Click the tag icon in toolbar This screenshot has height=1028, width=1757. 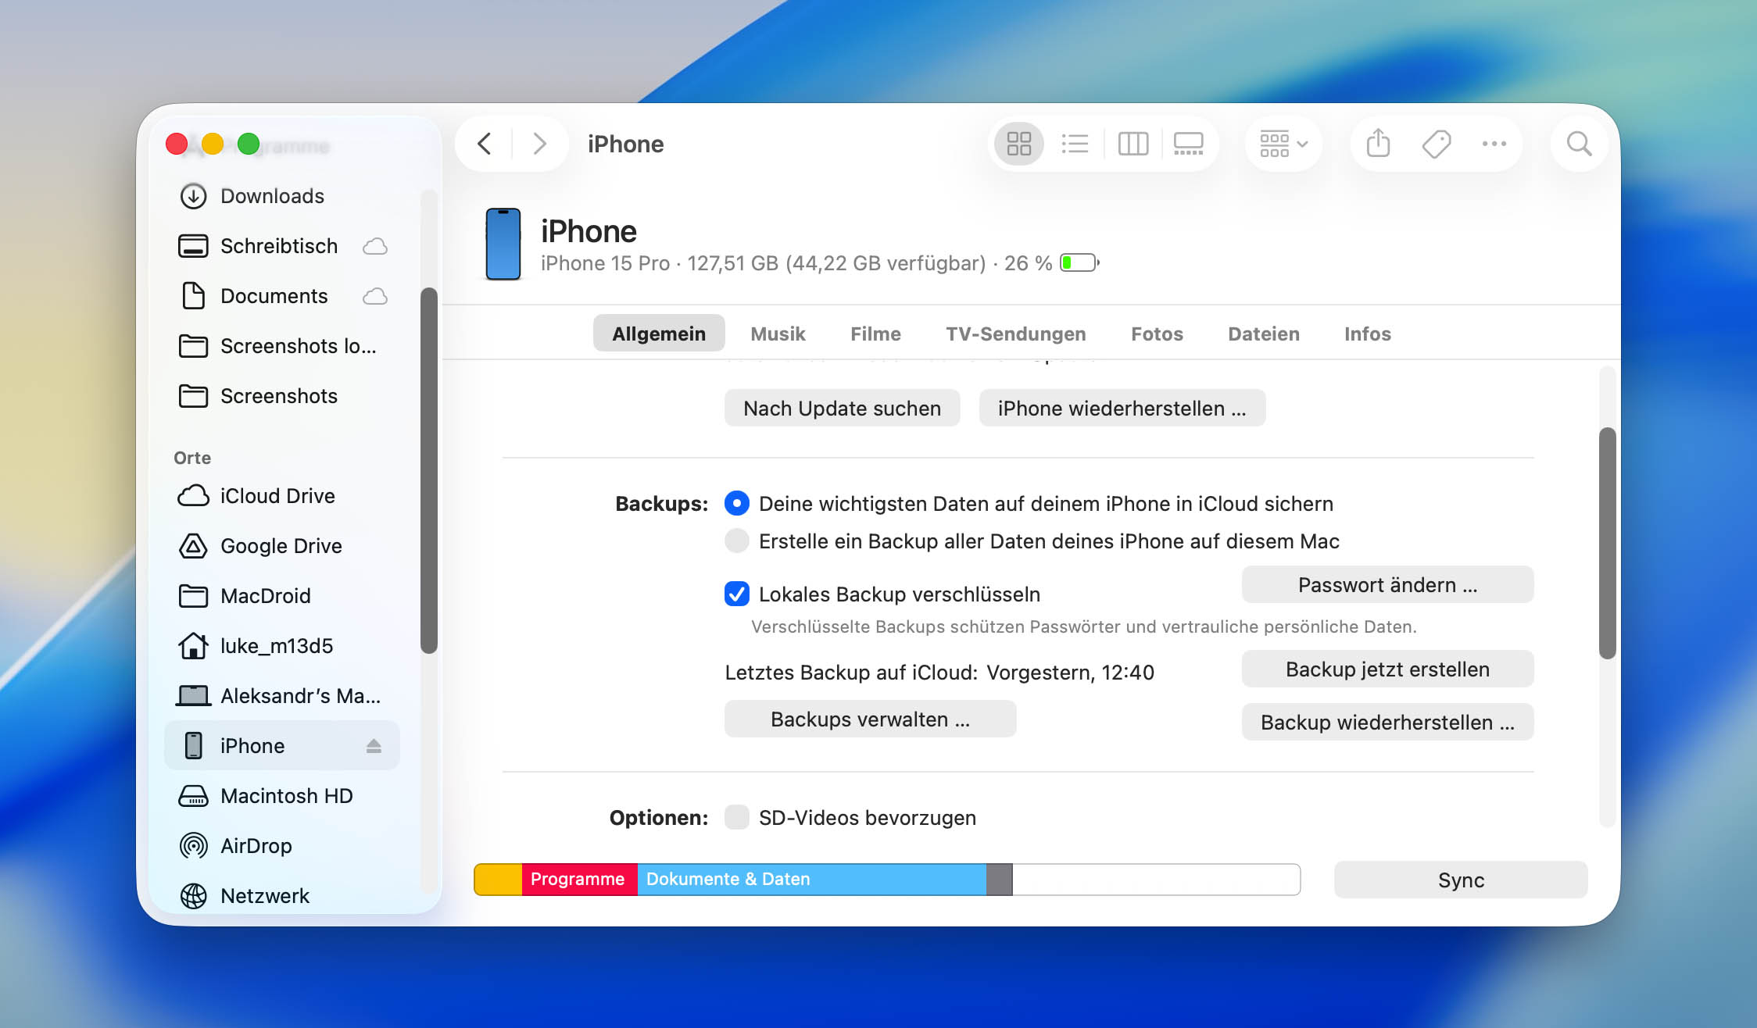(x=1437, y=144)
